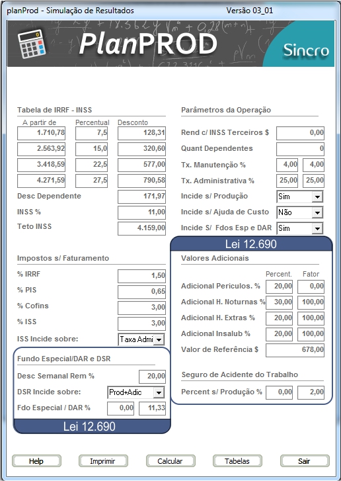
Task: Edit Adicional H. Noturnas fator field
Action: pyautogui.click(x=311, y=303)
